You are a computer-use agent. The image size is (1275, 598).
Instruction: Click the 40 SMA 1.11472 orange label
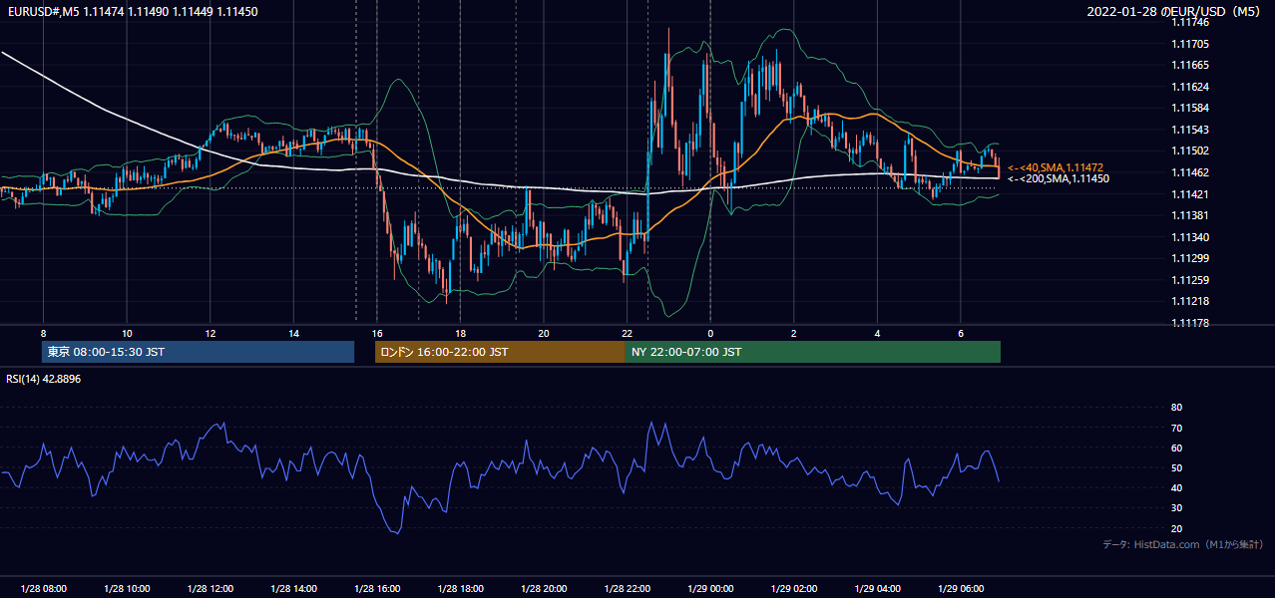pyautogui.click(x=1056, y=167)
